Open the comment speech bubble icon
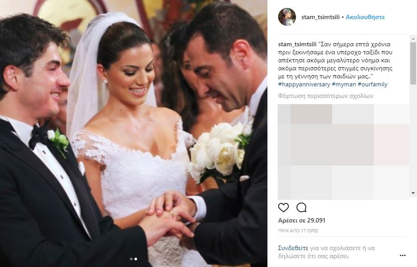This screenshot has width=417, height=267. (301, 208)
